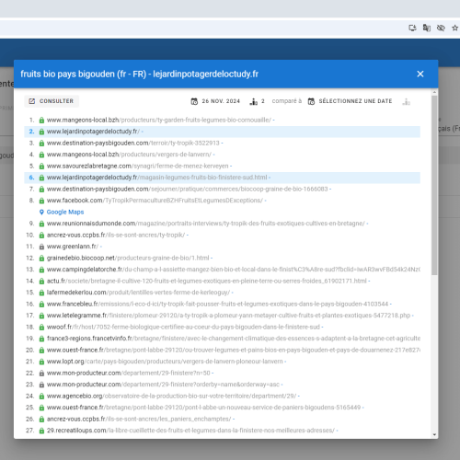Click the CONSULTER button
This screenshot has width=460, height=460.
pos(52,101)
